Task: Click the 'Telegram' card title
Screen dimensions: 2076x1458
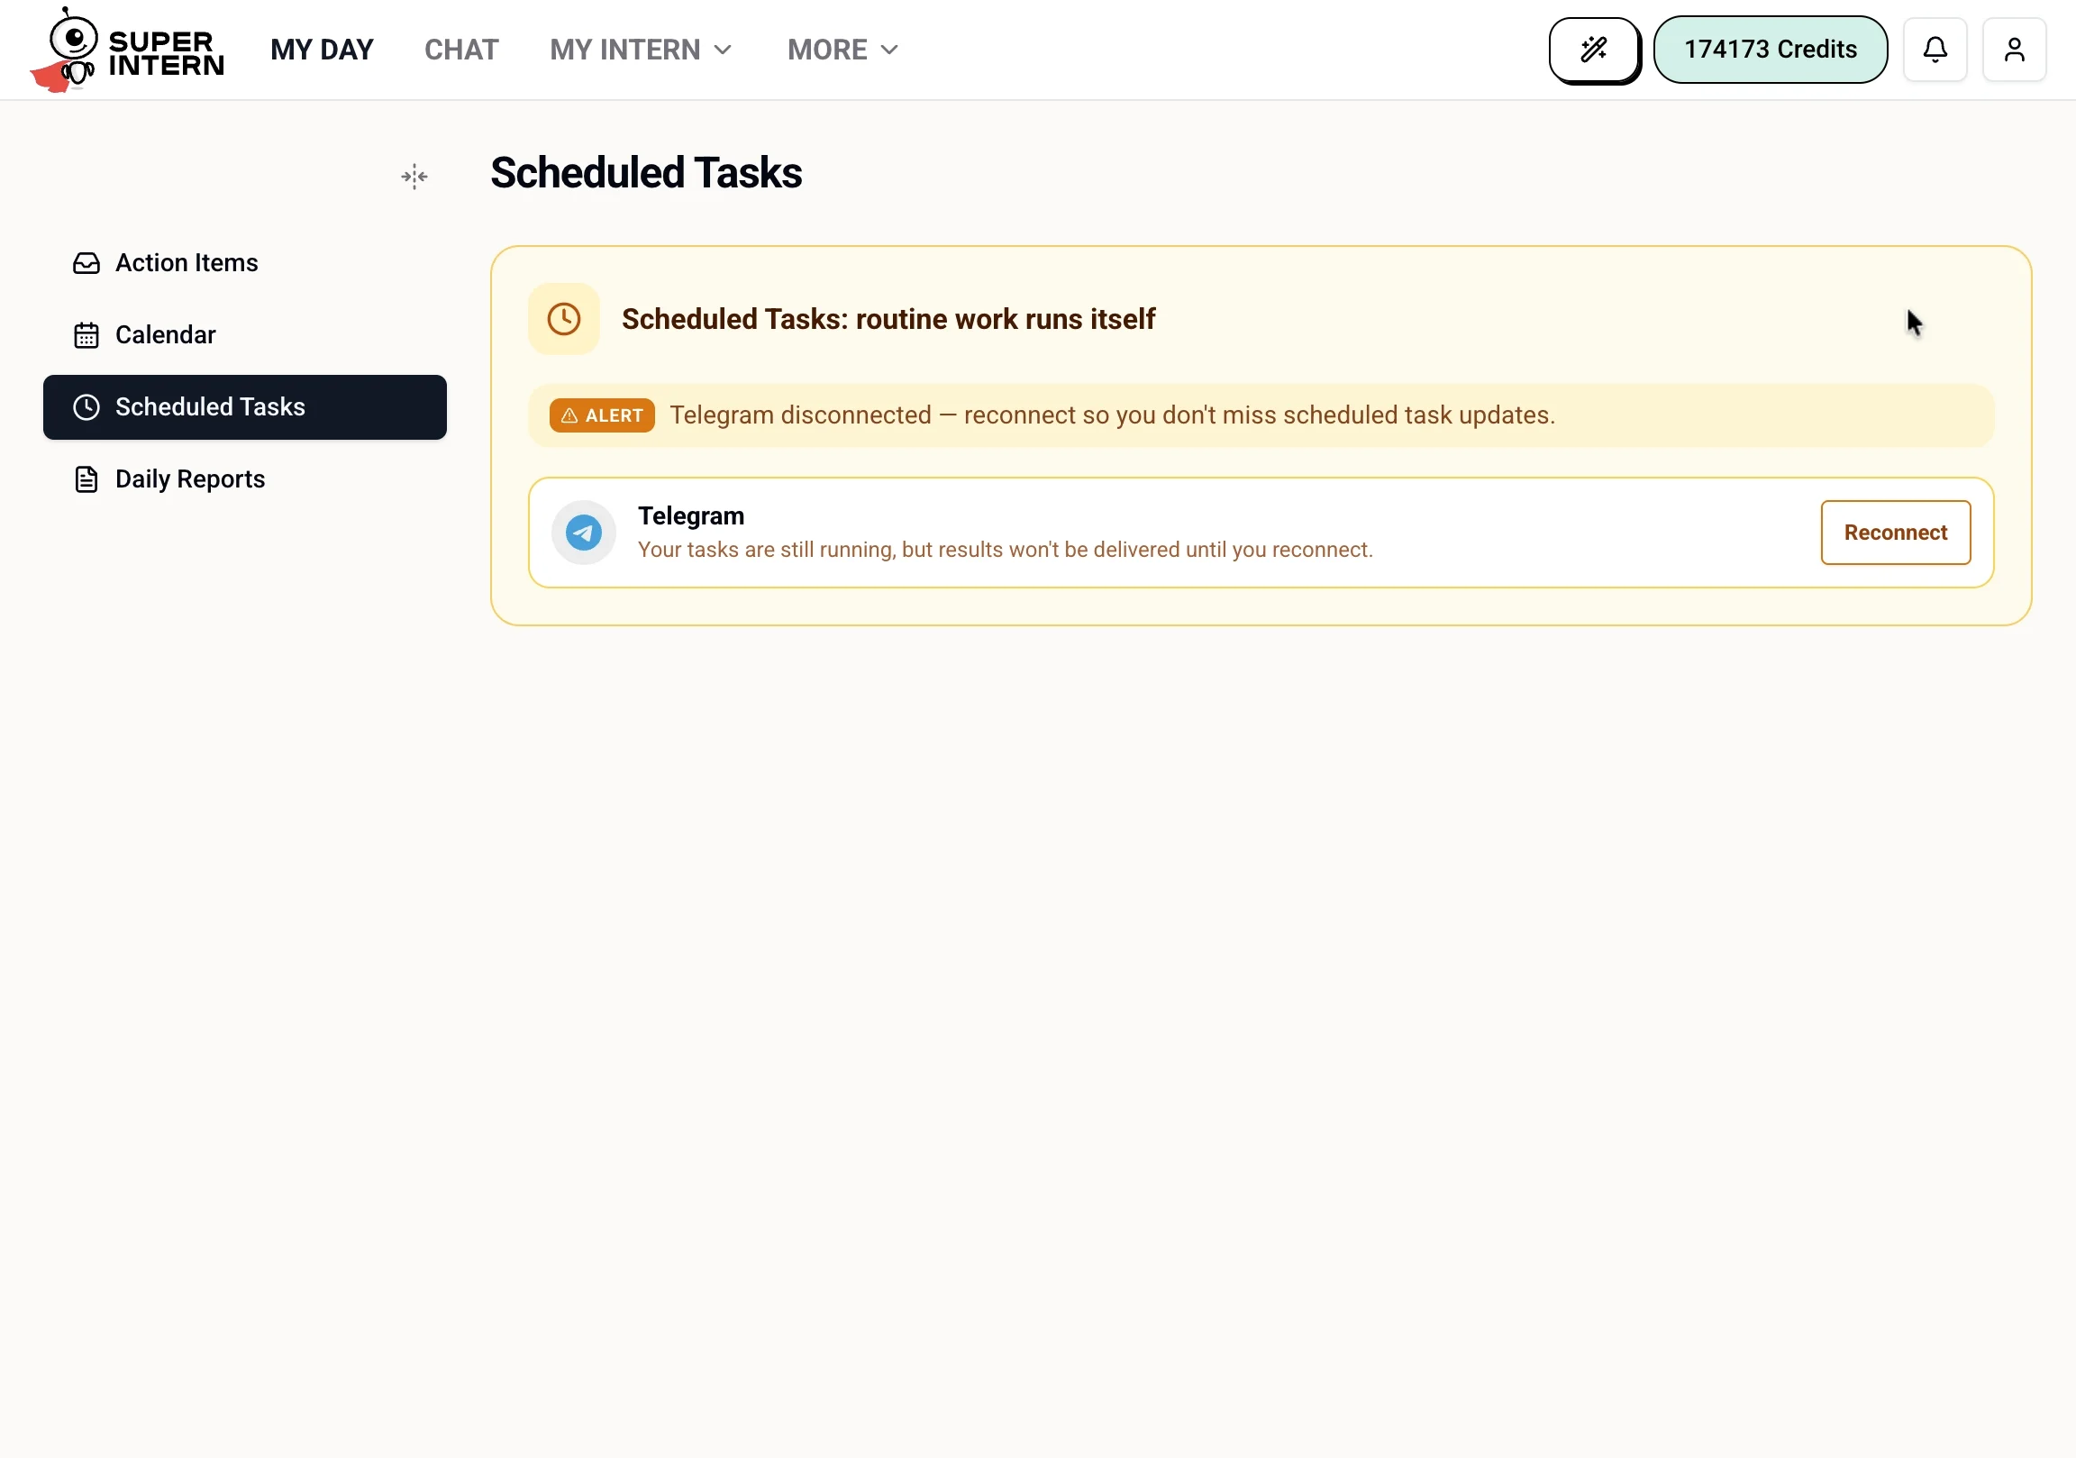Action: [x=691, y=516]
